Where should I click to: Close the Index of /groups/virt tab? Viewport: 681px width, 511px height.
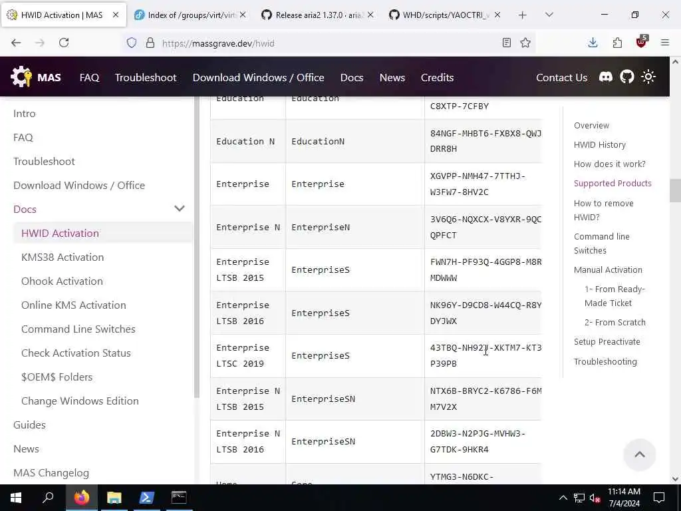243,15
